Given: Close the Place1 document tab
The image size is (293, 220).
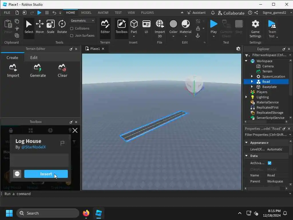Looking at the screenshot, I should point(103,49).
